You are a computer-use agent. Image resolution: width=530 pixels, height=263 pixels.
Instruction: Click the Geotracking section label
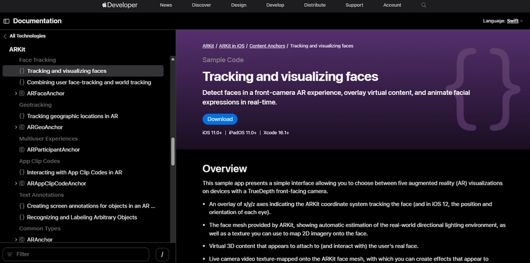[x=35, y=105]
